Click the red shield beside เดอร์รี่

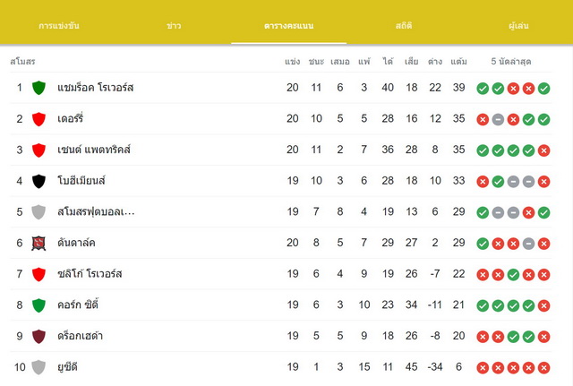click(x=38, y=119)
